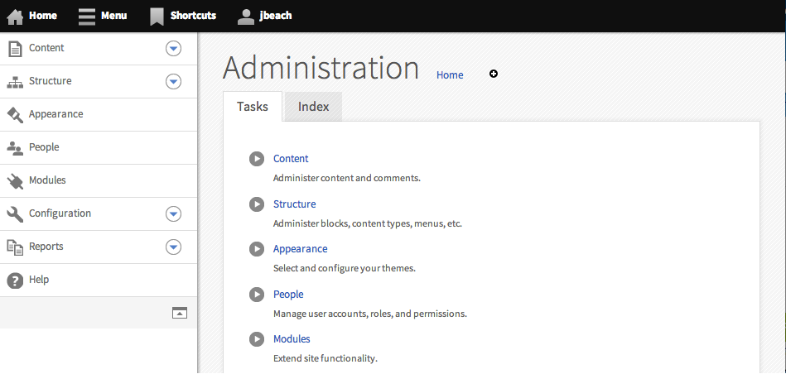Viewport: 786px width, 374px height.
Task: Open the Modules link in tasks list
Action: point(292,339)
